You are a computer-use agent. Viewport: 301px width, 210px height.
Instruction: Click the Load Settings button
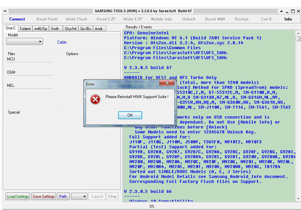(x=18, y=196)
